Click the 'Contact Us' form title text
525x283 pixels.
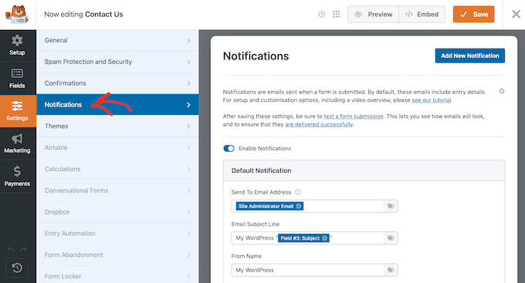point(103,14)
